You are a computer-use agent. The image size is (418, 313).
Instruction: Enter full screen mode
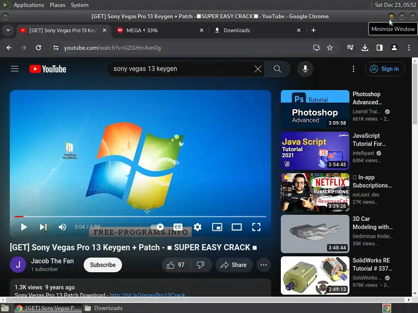coord(256,227)
